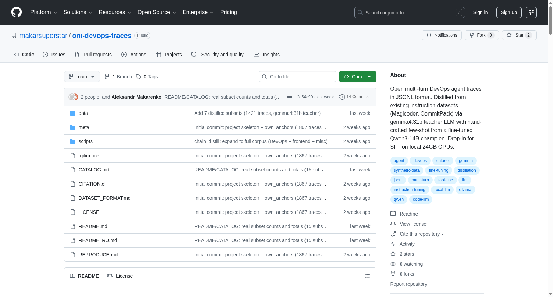Click the data folder icon
This screenshot has width=553, height=297.
(73, 113)
